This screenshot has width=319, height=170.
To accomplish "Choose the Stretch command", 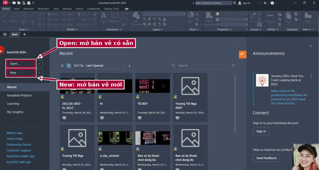I will [x=54, y=24].
